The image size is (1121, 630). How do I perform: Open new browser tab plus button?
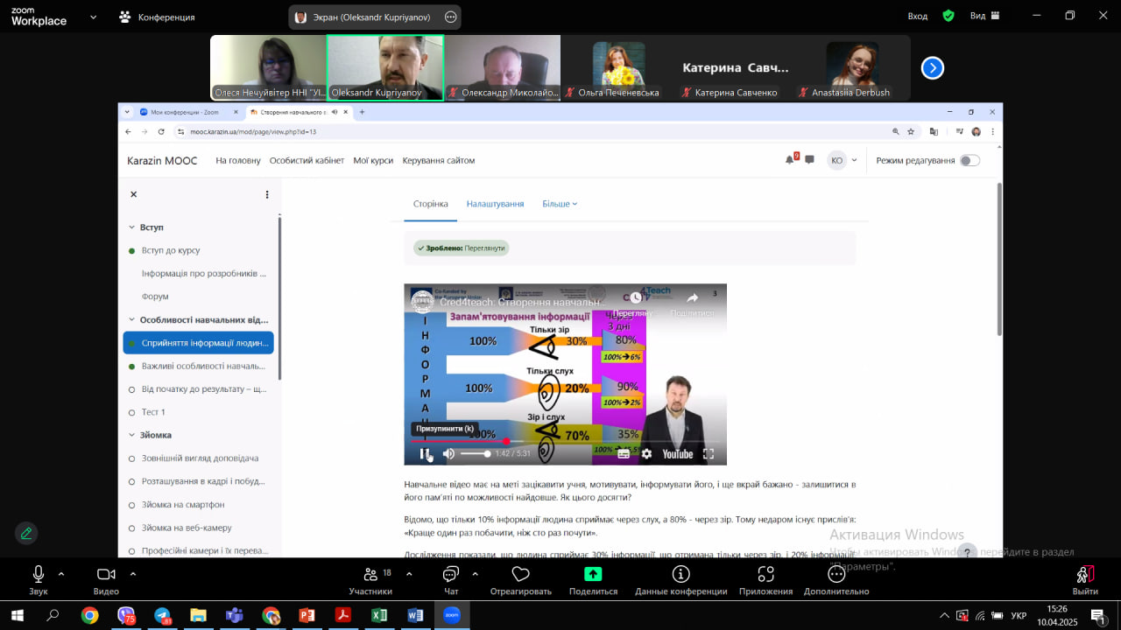point(362,112)
